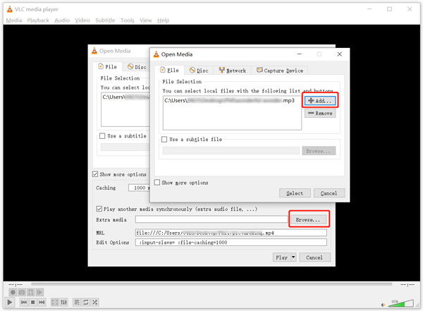This screenshot has height=311, width=423.
Task: Open the Help menu
Action: [164, 20]
